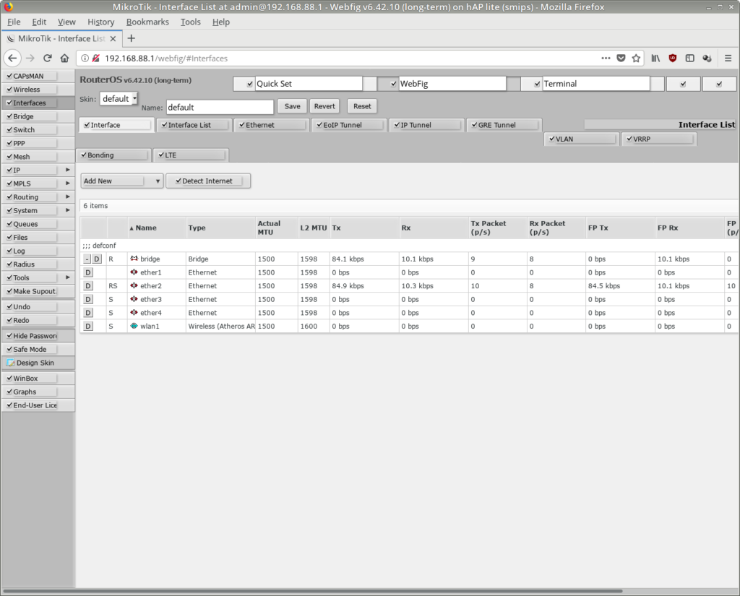The width and height of the screenshot is (740, 596).
Task: Switch to the Bonding tab
Action: click(113, 155)
